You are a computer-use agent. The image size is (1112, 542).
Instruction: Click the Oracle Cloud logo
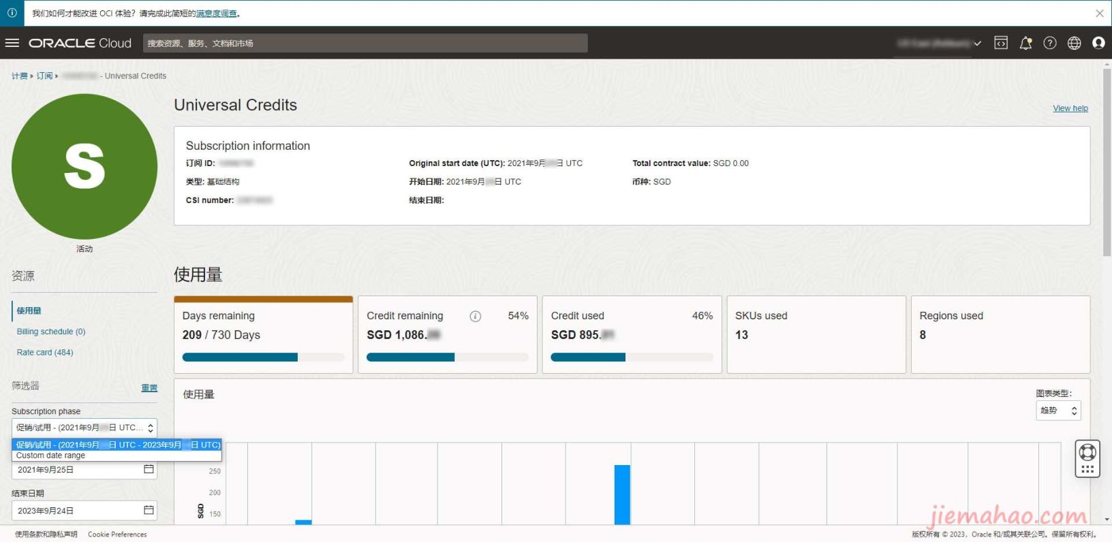point(80,43)
